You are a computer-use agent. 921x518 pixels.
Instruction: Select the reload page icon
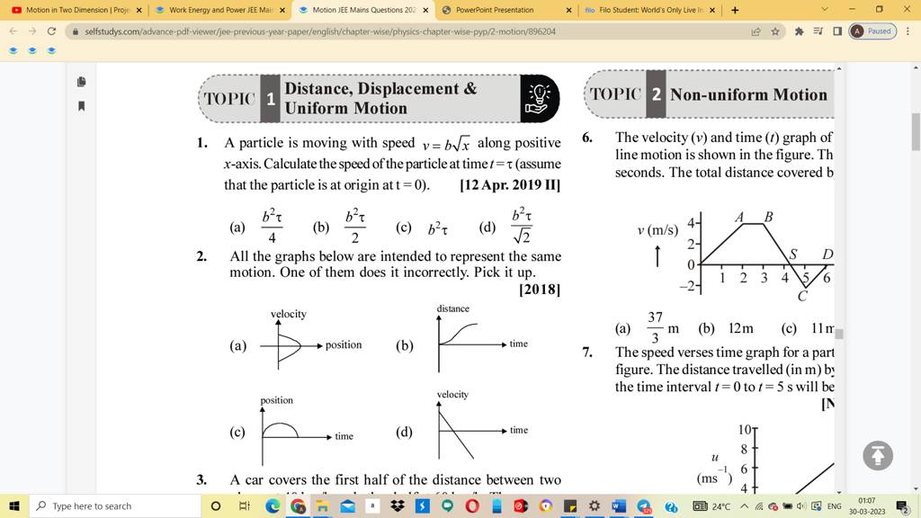pyautogui.click(x=54, y=30)
